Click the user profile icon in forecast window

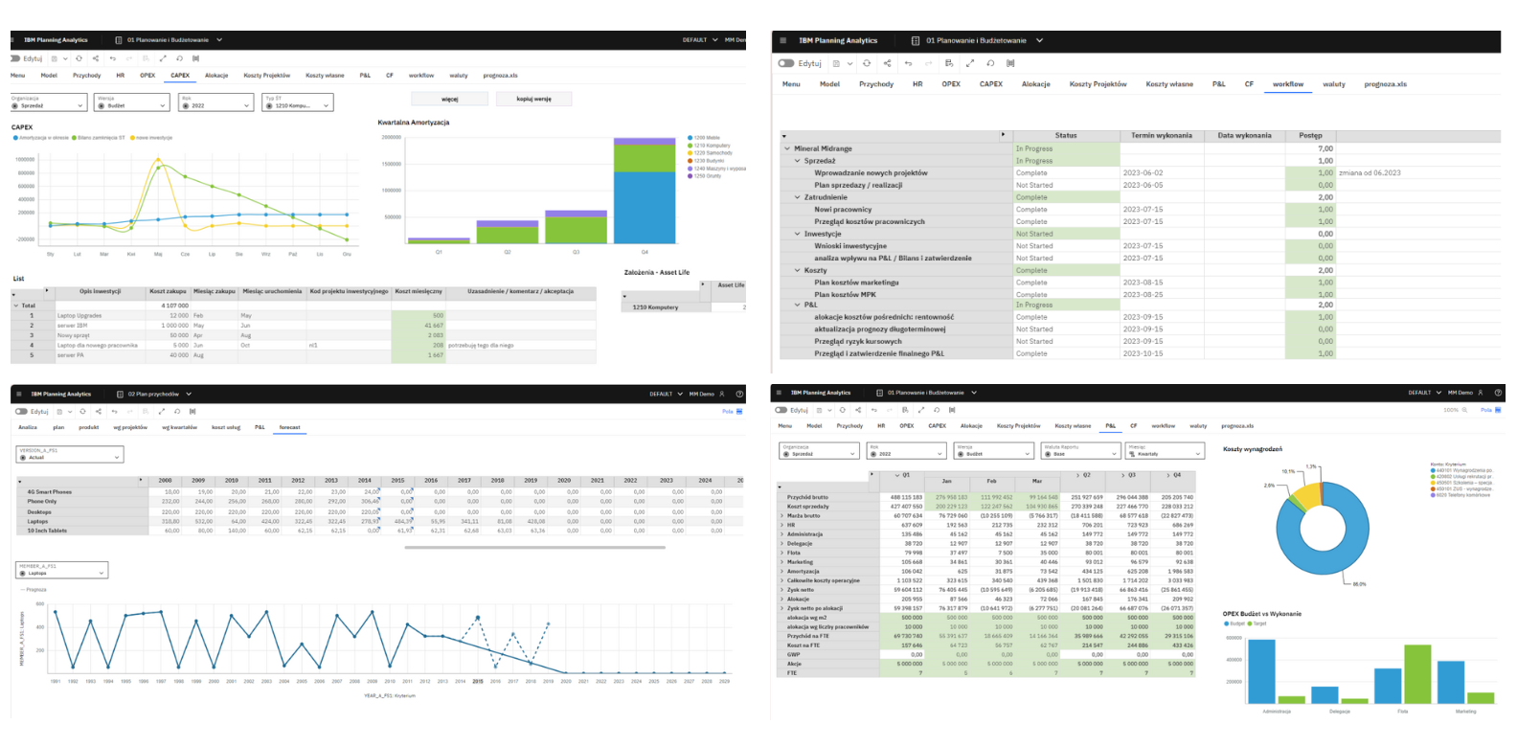(x=722, y=394)
